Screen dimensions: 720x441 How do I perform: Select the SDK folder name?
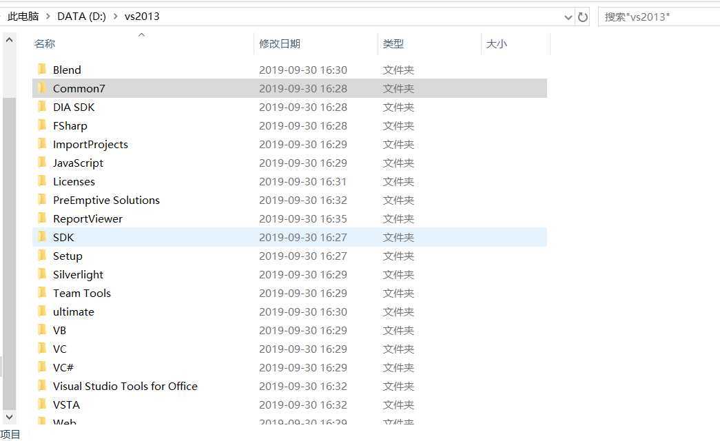point(63,237)
